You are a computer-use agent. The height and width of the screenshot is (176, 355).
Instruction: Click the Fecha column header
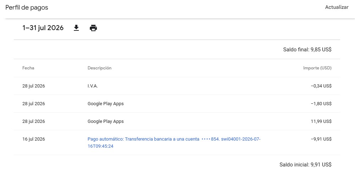click(28, 68)
